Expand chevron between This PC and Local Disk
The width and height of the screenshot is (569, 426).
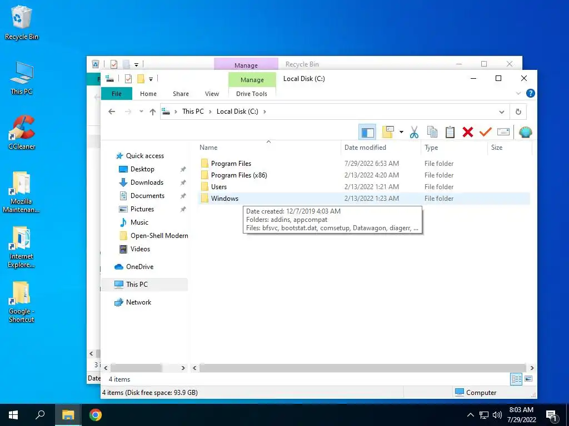[x=210, y=111]
